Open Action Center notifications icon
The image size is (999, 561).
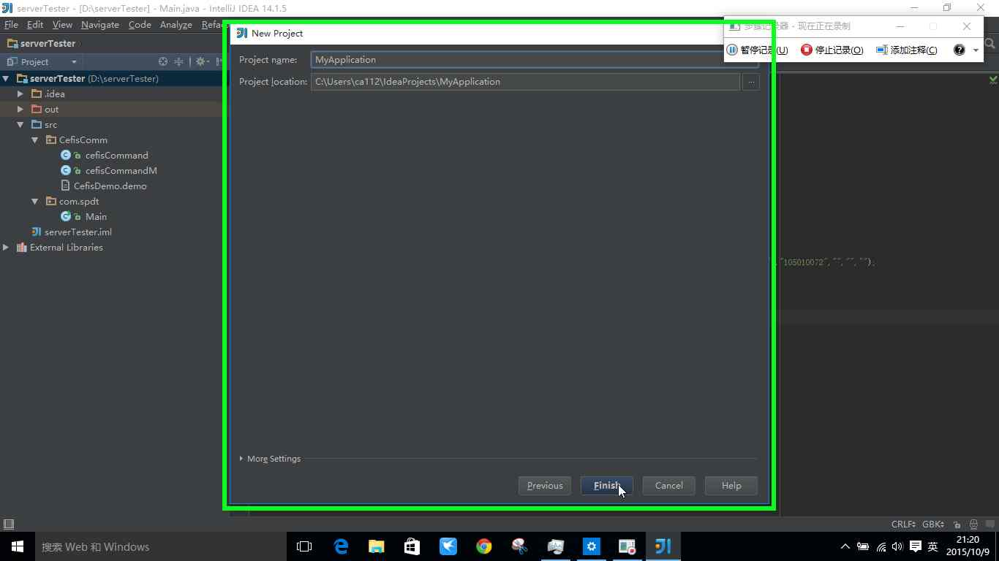click(915, 546)
